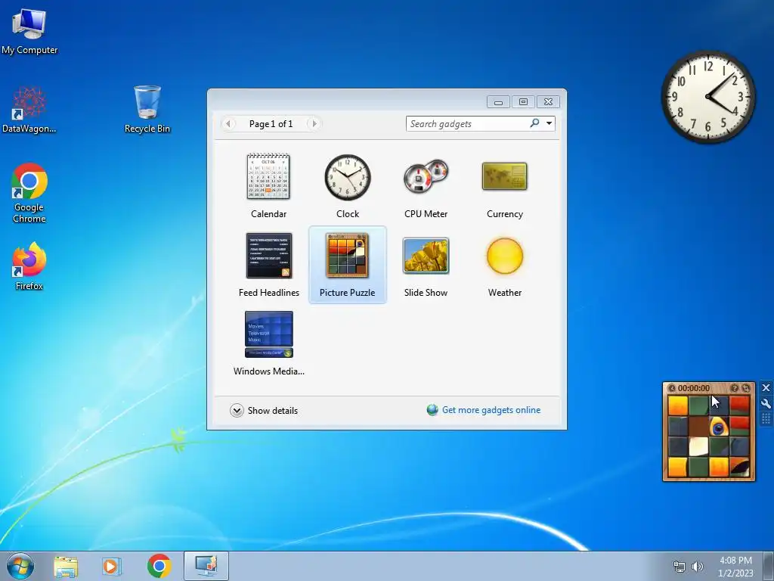Open Chrome from the taskbar
Screen dimensions: 774x581
159,566
